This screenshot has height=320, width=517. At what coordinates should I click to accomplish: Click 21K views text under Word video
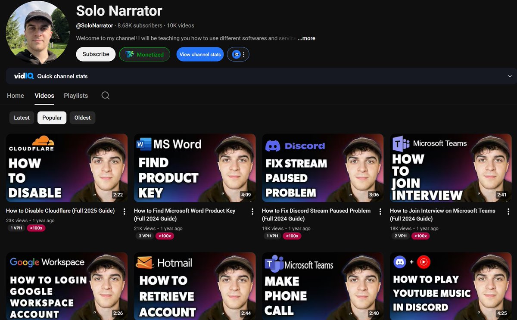tap(145, 229)
